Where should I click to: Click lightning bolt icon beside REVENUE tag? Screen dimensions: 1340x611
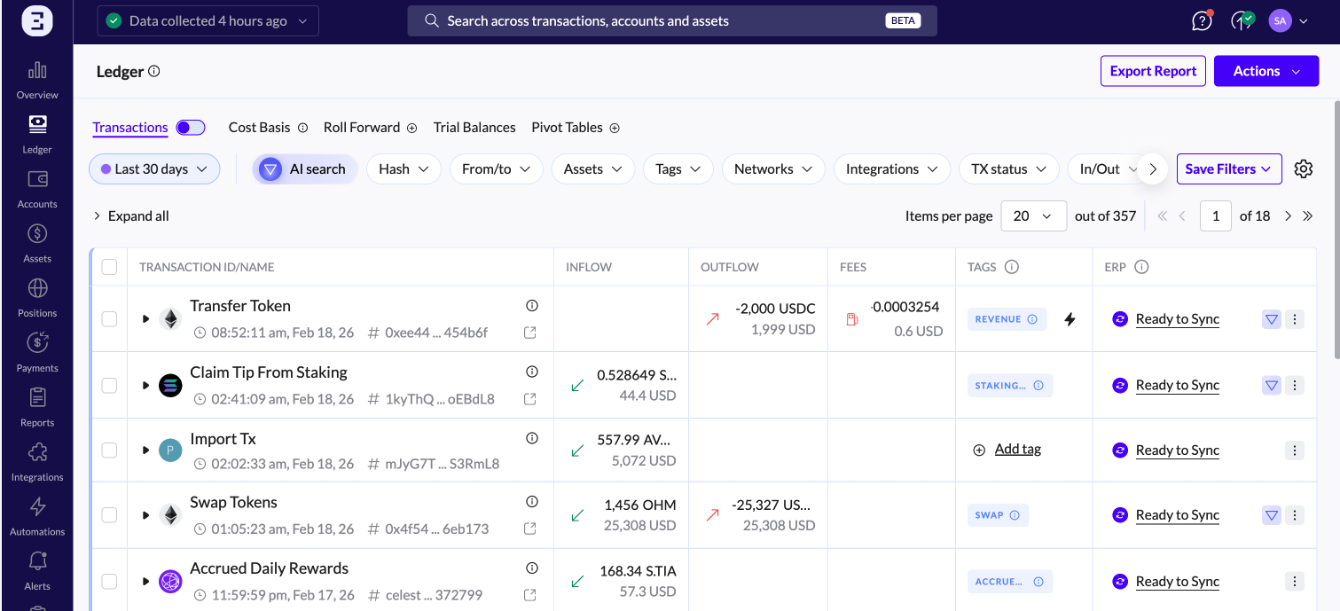point(1070,319)
